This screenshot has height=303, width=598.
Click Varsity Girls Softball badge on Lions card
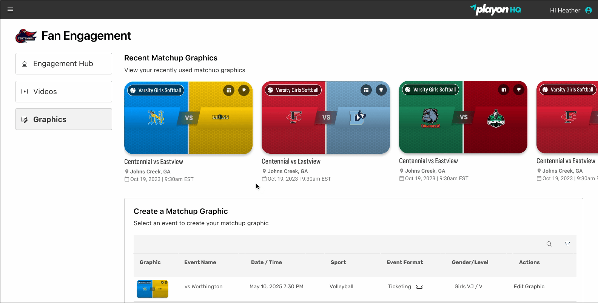tap(156, 90)
